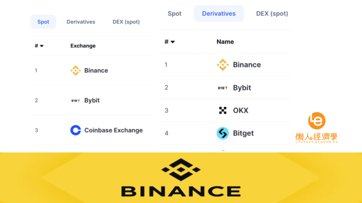
Task: Click Binance logo icon in Spot table
Action: pos(75,70)
